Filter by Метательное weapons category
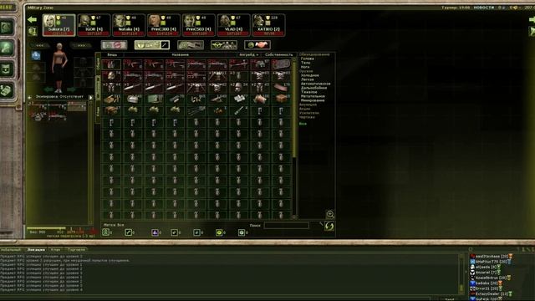The width and height of the screenshot is (535, 301). 313,97
